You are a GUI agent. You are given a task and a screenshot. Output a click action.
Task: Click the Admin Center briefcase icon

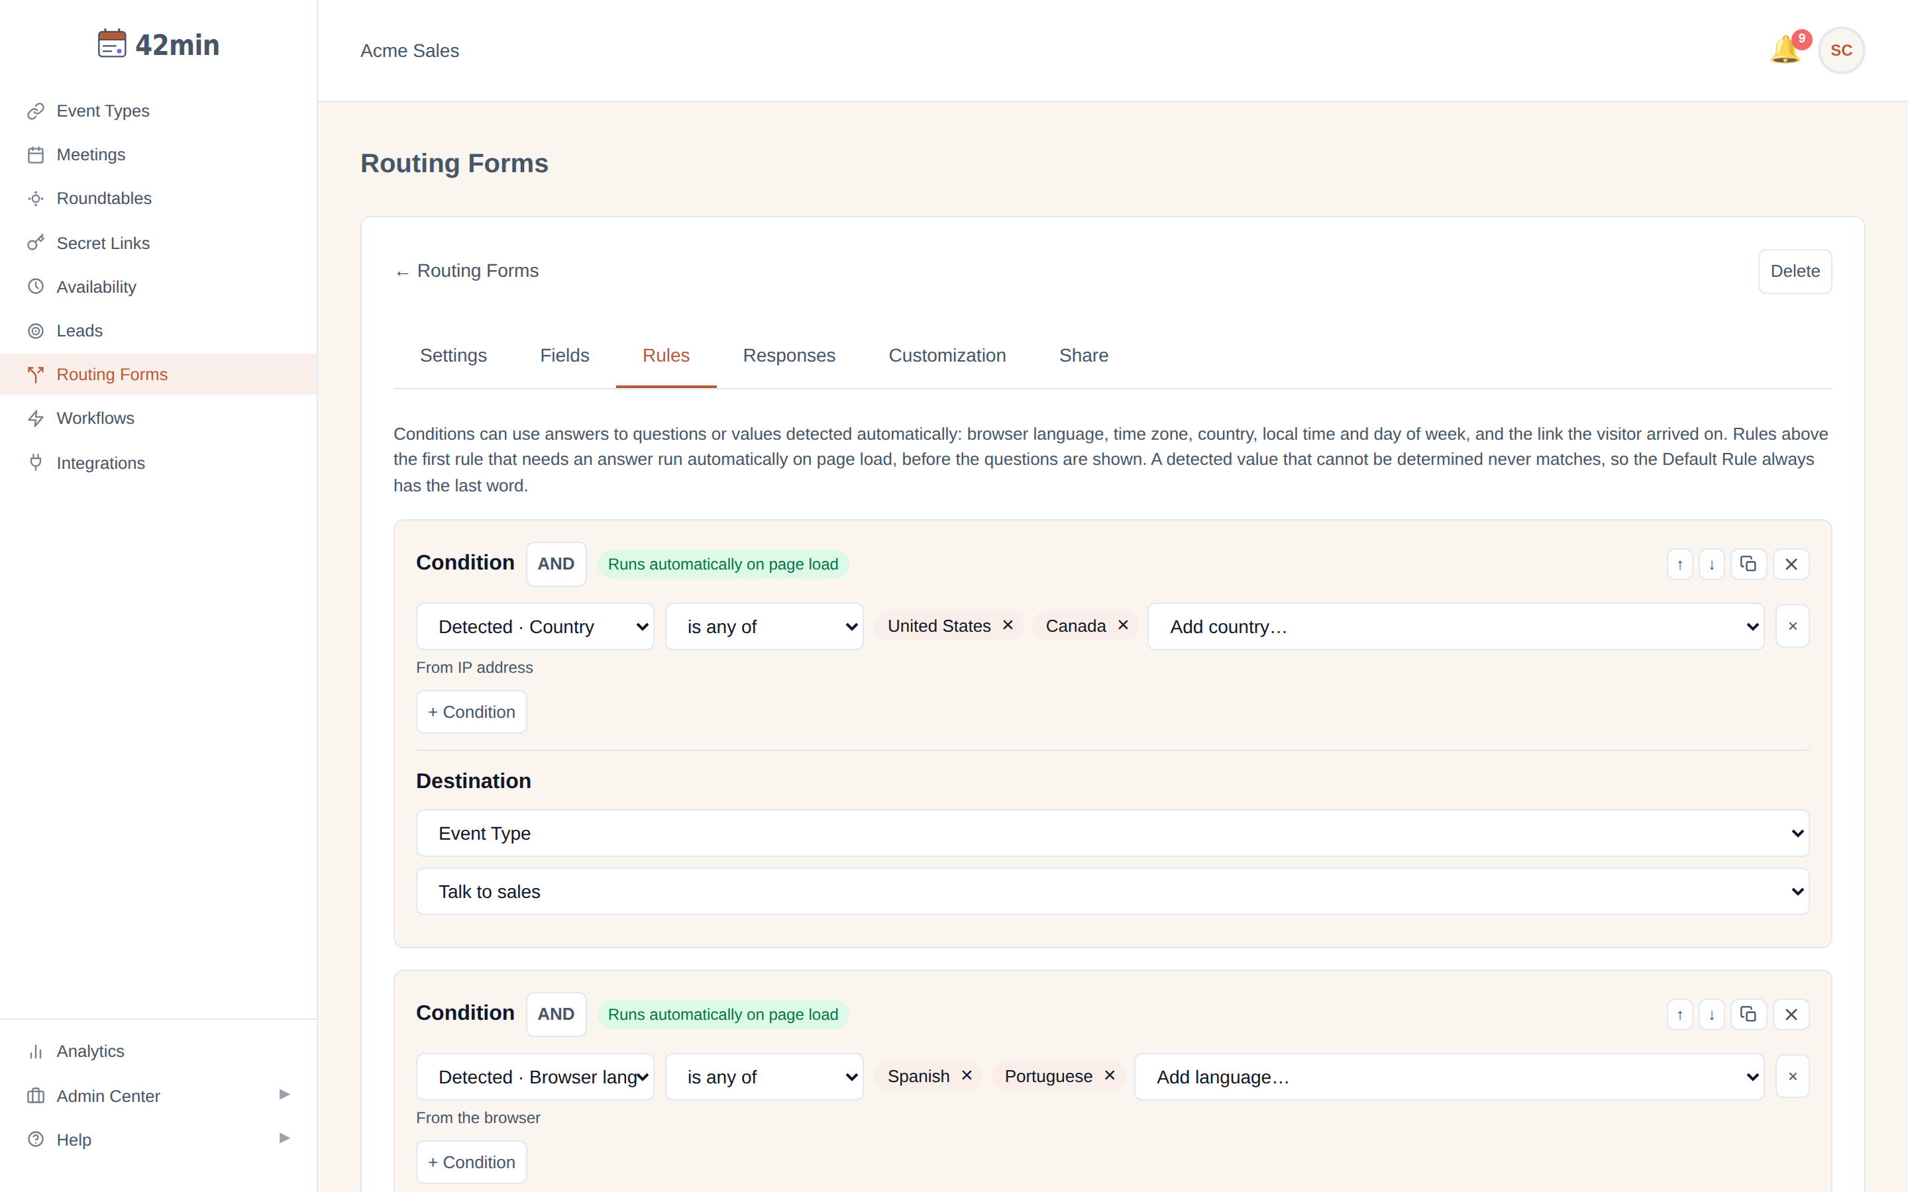36,1096
